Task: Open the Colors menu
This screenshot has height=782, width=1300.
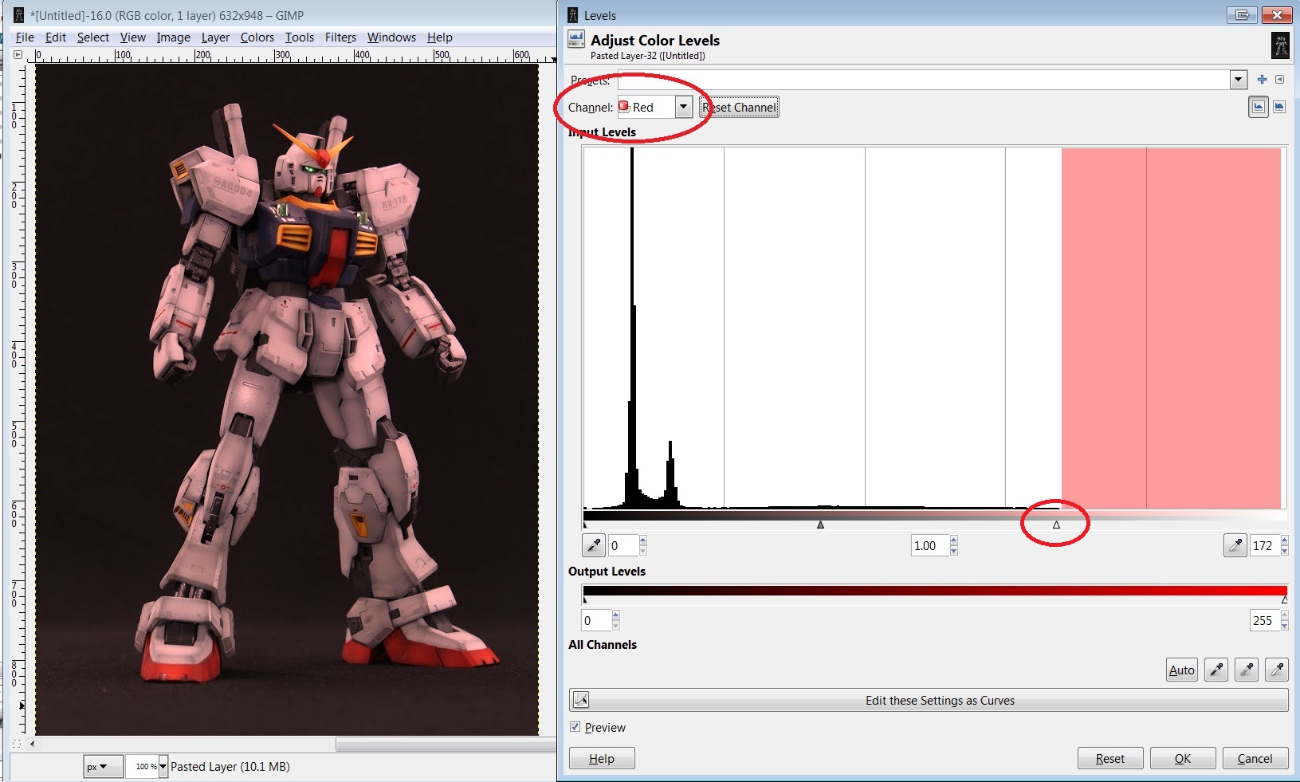Action: pos(257,37)
